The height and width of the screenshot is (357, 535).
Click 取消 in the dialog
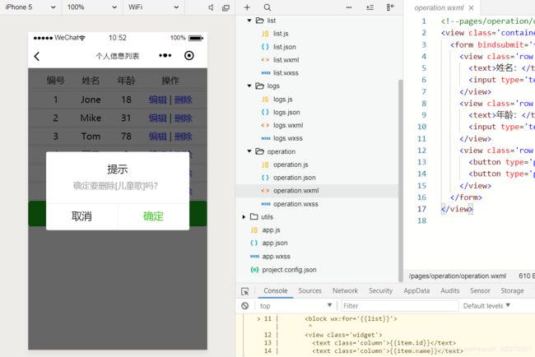[81, 216]
